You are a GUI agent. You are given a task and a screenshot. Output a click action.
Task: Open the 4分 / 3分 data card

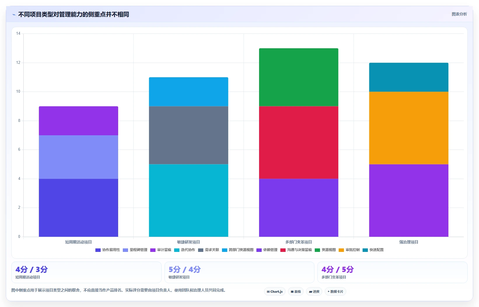pyautogui.click(x=86, y=272)
